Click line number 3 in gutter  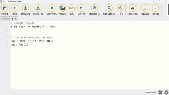[x=7, y=31]
